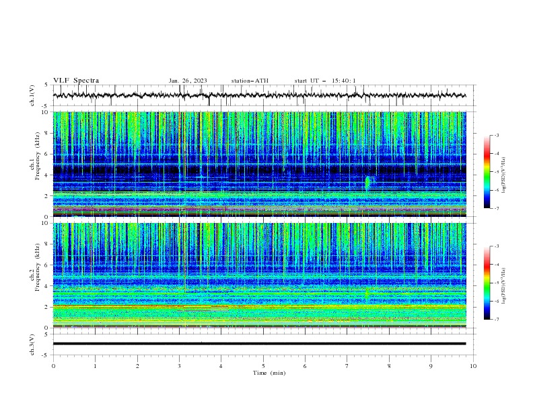
Task: Click the 'start UT = 15:40:1' label
Action: click(x=325, y=81)
